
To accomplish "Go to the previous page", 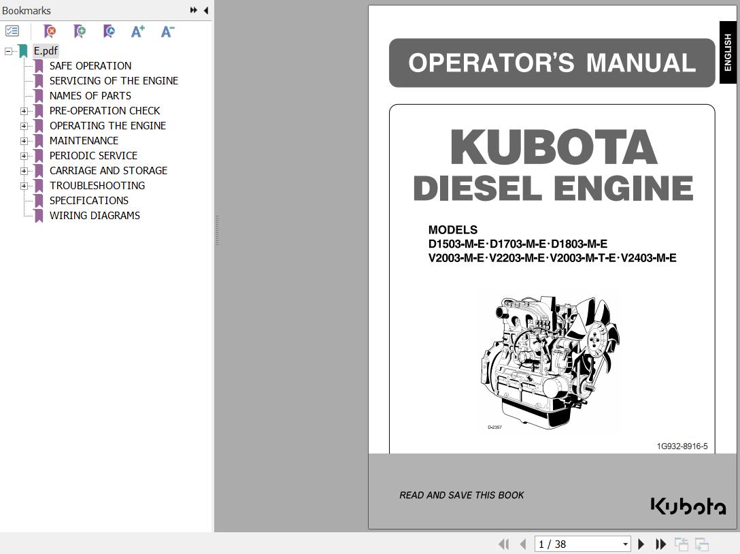I will 522,544.
